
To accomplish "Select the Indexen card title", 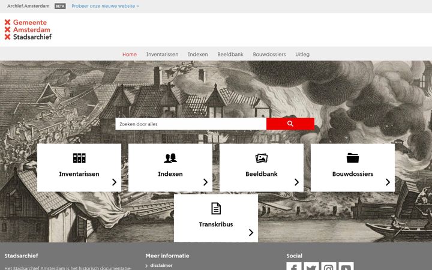I will coord(170,174).
